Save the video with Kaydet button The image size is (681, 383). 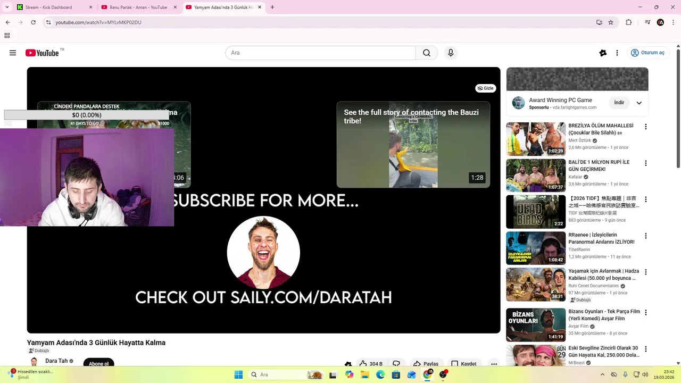(x=464, y=364)
